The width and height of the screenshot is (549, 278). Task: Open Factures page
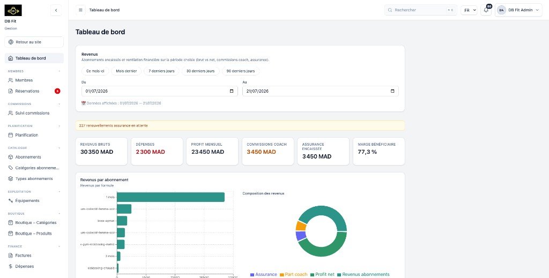[x=34, y=256]
